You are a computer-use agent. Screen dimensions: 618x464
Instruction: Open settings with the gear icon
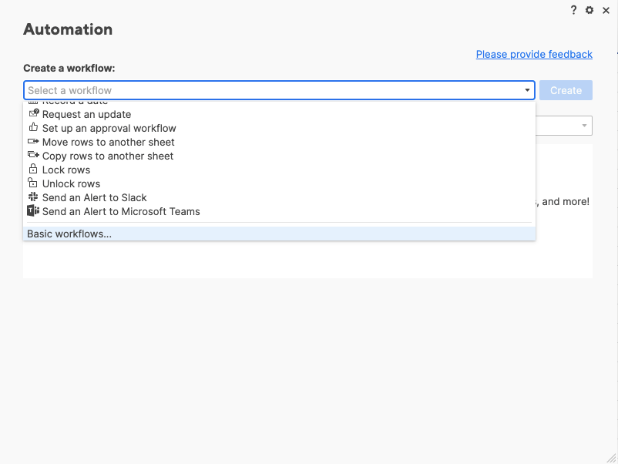coord(589,10)
